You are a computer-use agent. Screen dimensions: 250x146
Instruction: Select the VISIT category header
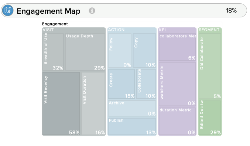(x=48, y=30)
